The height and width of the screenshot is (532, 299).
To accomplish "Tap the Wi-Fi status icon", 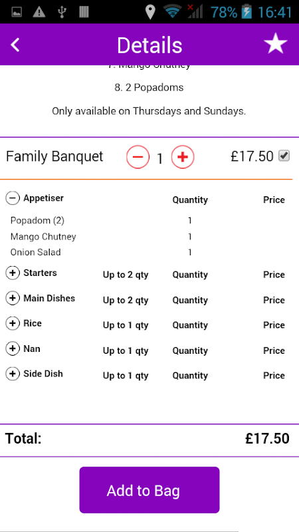I will 172,12.
